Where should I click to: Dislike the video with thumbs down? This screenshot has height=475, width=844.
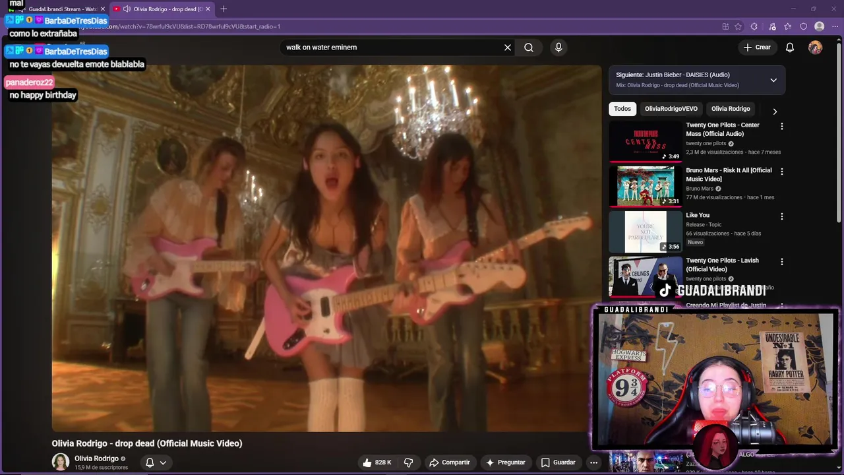408,462
